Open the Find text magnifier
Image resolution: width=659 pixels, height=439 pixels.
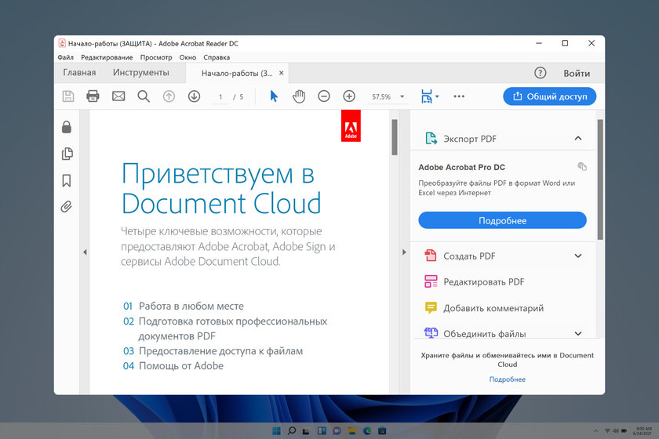pyautogui.click(x=144, y=96)
